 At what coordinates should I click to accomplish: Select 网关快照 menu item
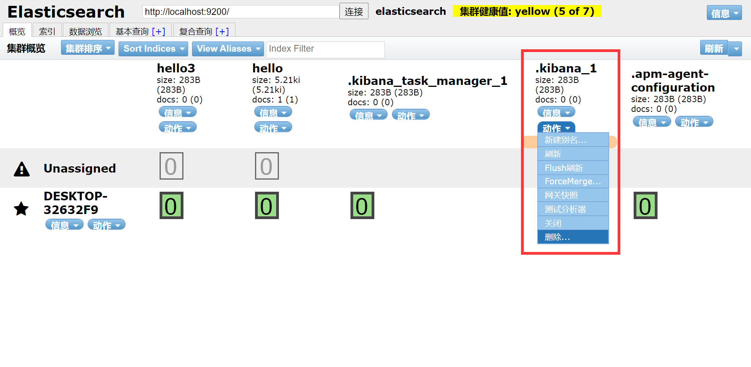[573, 195]
